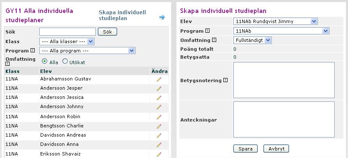Viewport: 348px width, 158px height.
Task: Click the Klass column header
Action: (x=13, y=71)
